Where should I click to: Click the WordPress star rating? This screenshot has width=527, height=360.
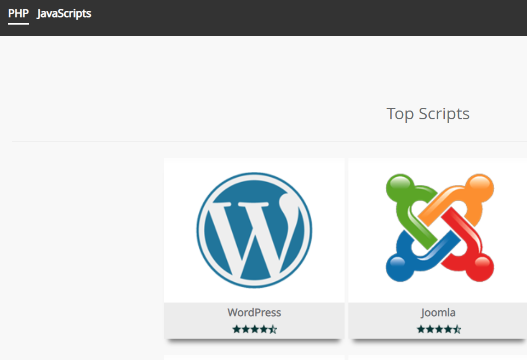pyautogui.click(x=254, y=329)
